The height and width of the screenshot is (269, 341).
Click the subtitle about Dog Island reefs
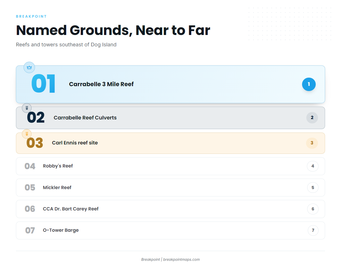(66, 45)
